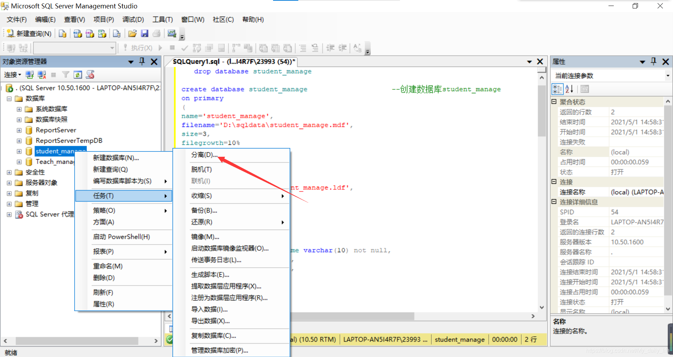Open the 查看(V) menu
Viewport: 673px width, 357px height.
coord(74,20)
